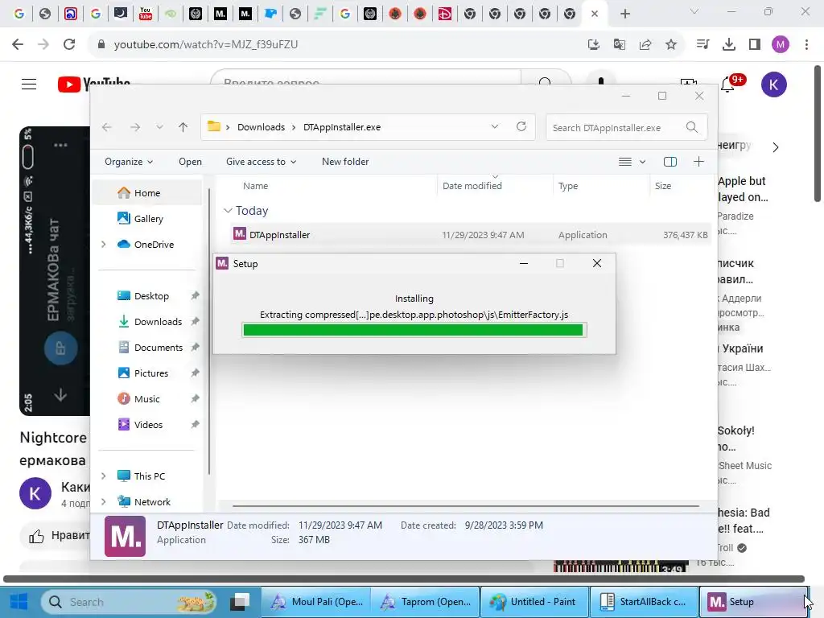The width and height of the screenshot is (824, 618).
Task: Click New folder button
Action: pyautogui.click(x=345, y=162)
